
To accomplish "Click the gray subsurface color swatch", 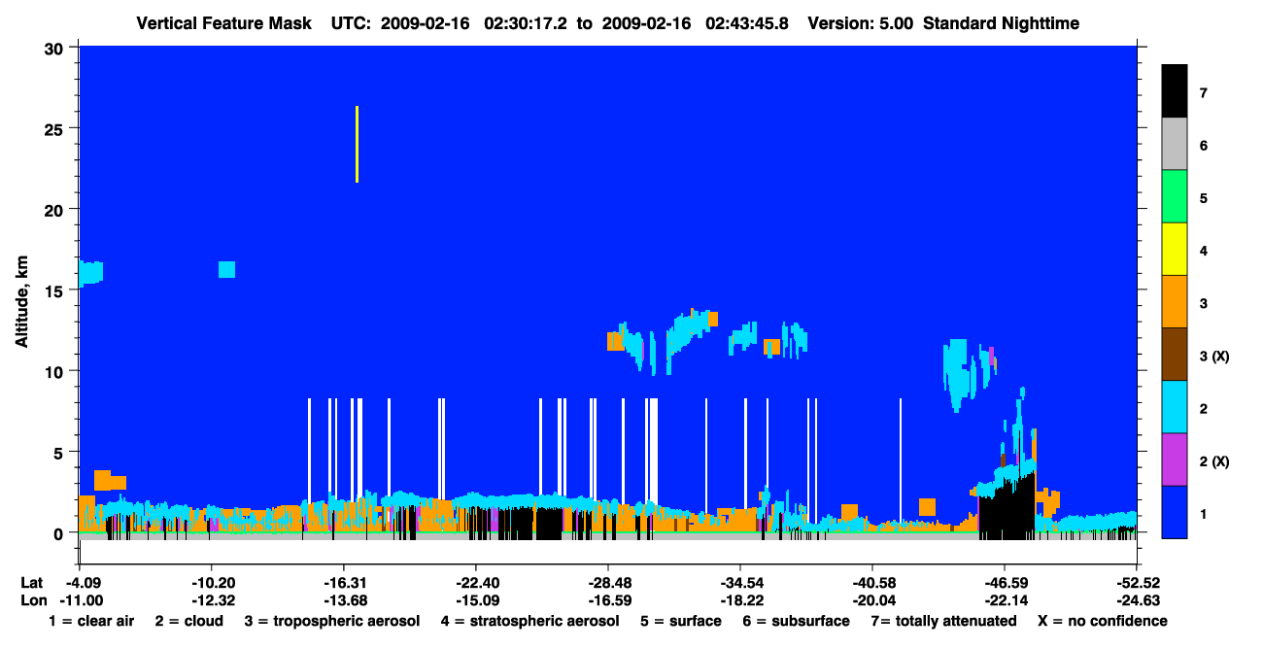I will tap(1175, 145).
